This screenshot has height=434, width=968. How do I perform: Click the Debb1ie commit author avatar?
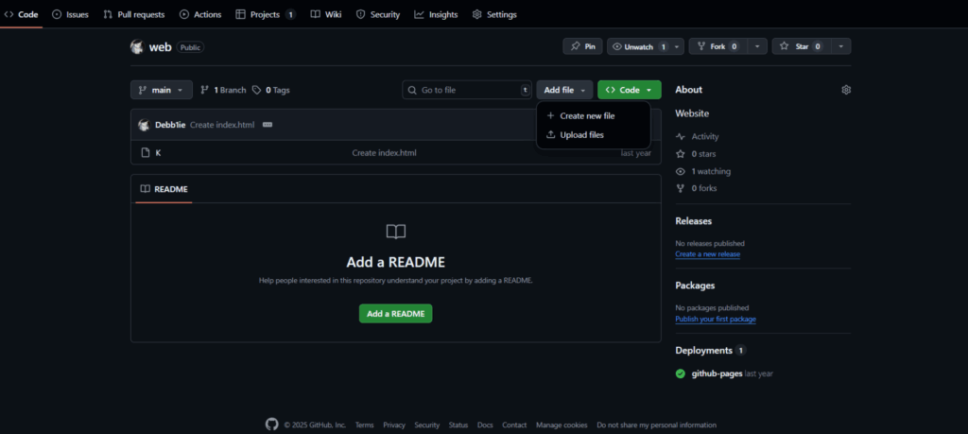[144, 125]
